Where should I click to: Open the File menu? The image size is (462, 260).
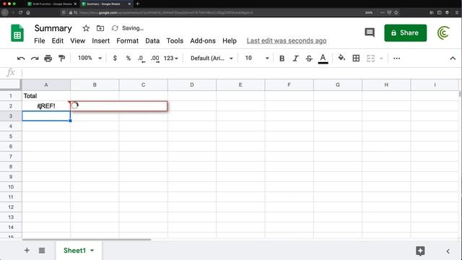coord(40,40)
